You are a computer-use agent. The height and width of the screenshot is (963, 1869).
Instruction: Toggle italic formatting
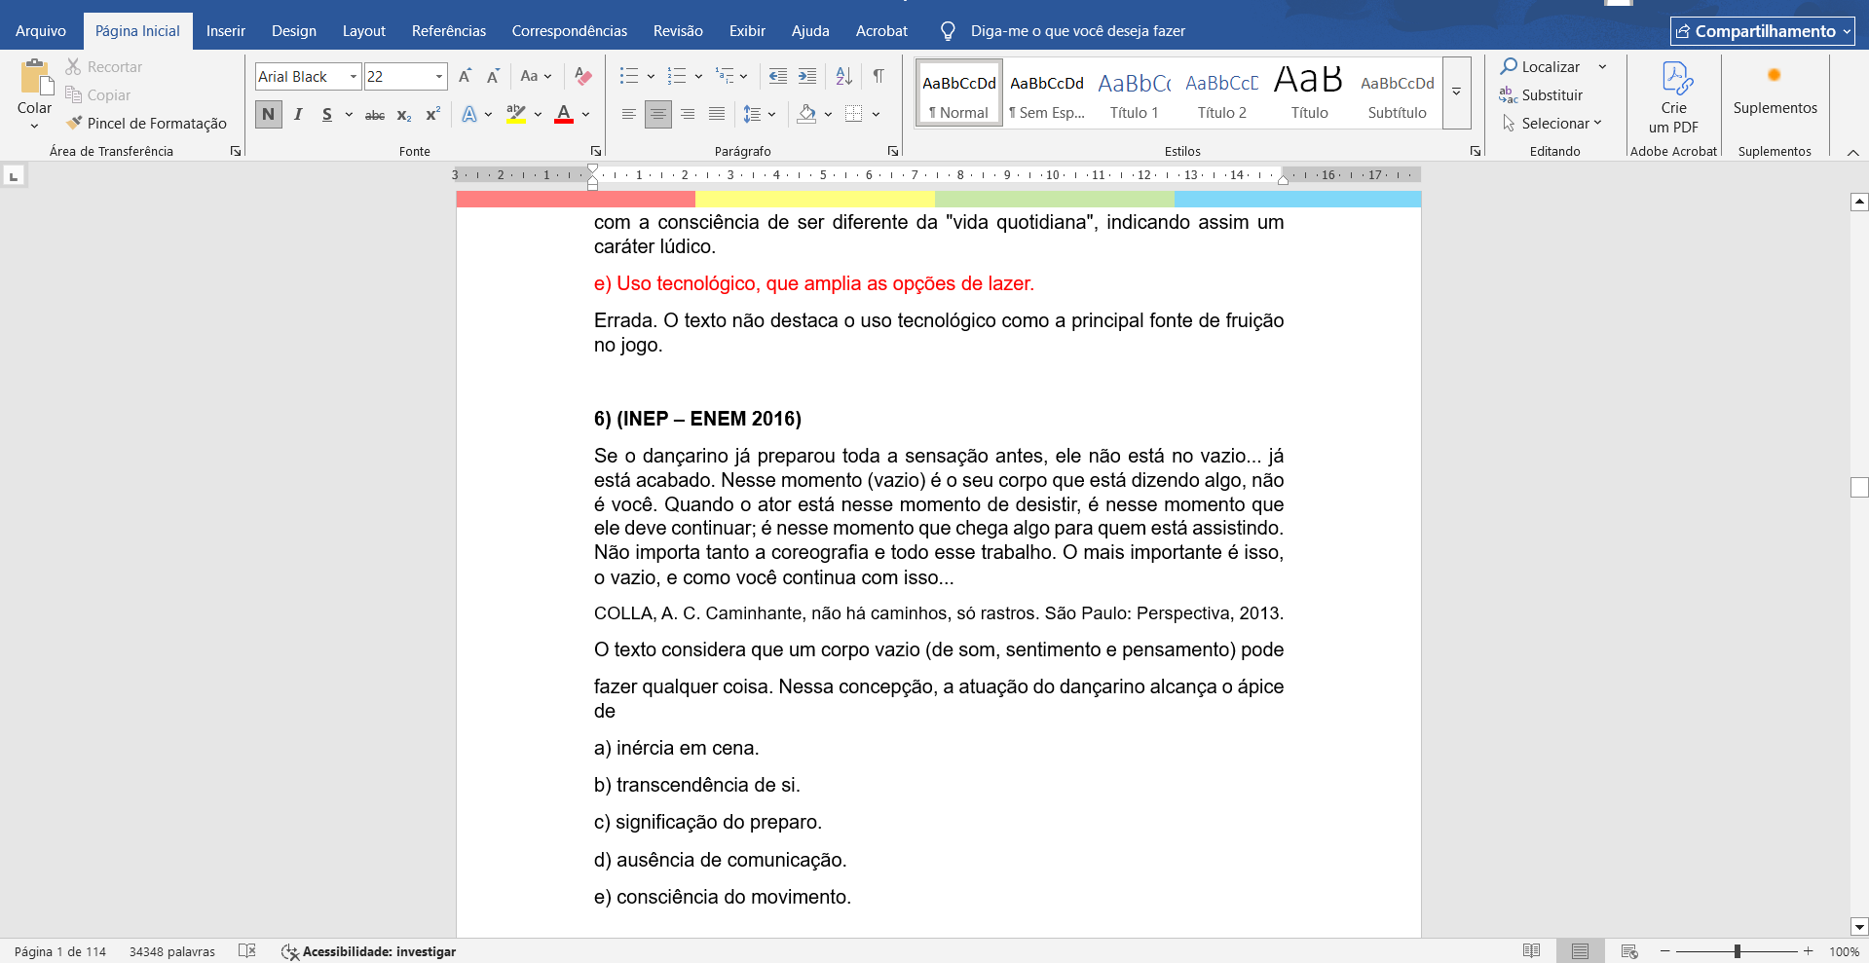(x=298, y=114)
